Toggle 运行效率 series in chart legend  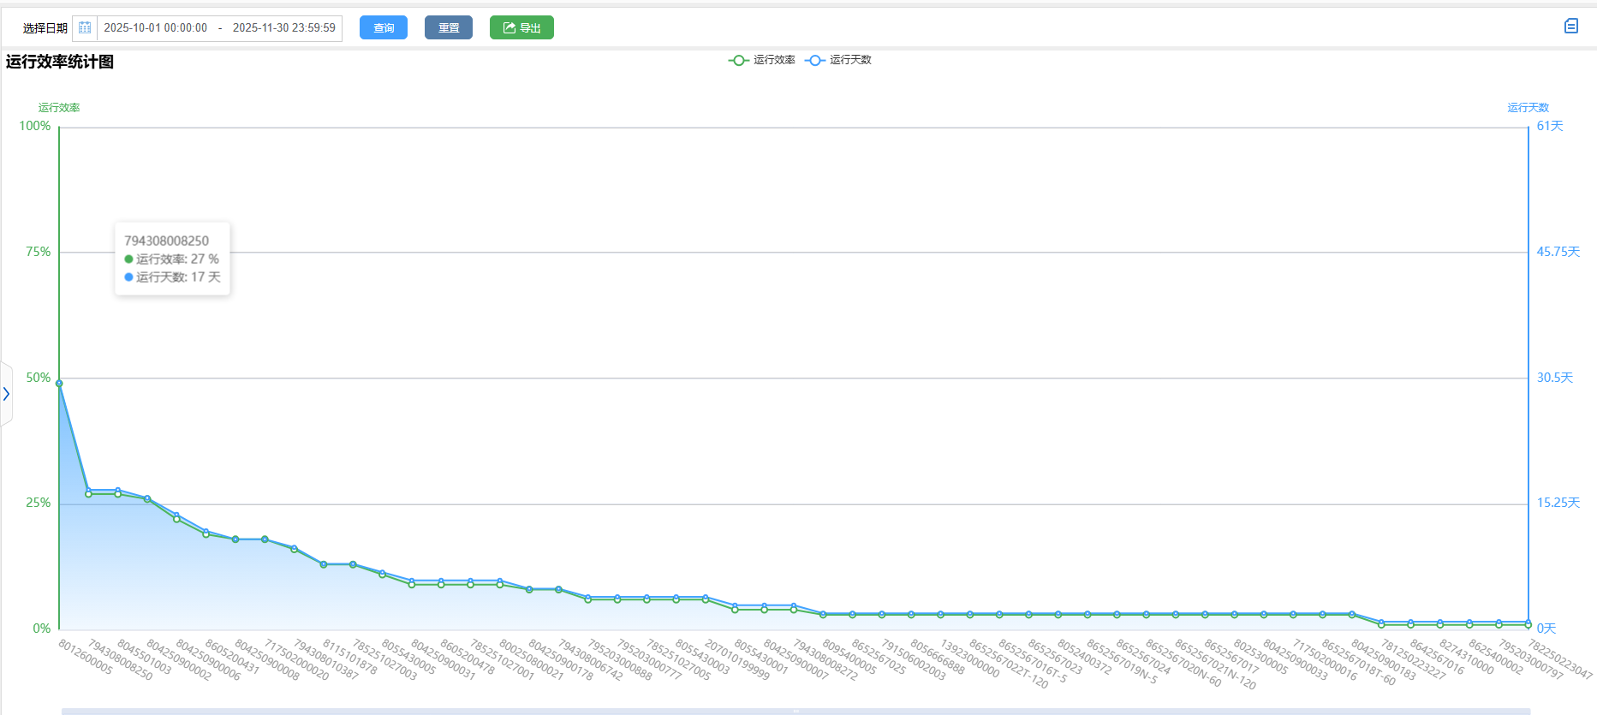(762, 60)
